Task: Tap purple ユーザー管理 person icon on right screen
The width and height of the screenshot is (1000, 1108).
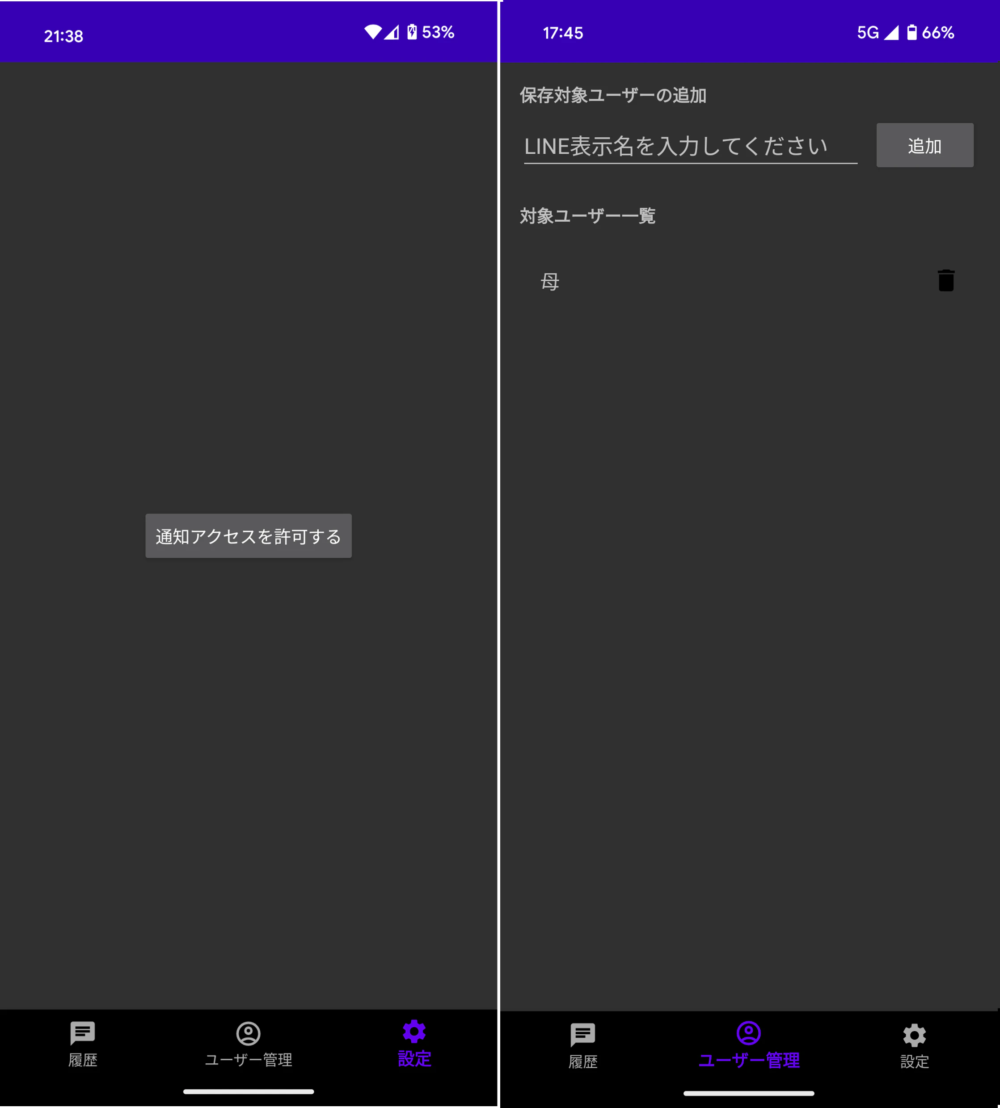Action: tap(748, 1033)
